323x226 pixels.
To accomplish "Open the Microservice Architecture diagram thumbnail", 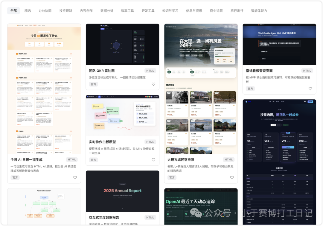I will (x=44, y=207).
